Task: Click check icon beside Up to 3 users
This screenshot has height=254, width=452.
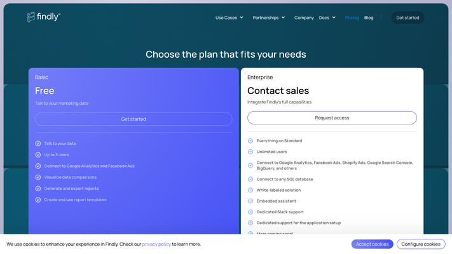Action: click(x=38, y=155)
